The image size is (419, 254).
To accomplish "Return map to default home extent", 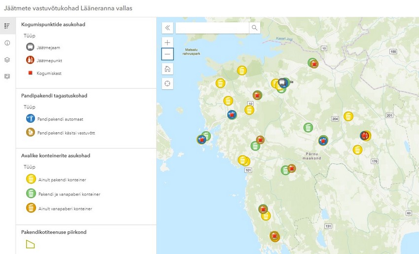I will click(x=168, y=69).
